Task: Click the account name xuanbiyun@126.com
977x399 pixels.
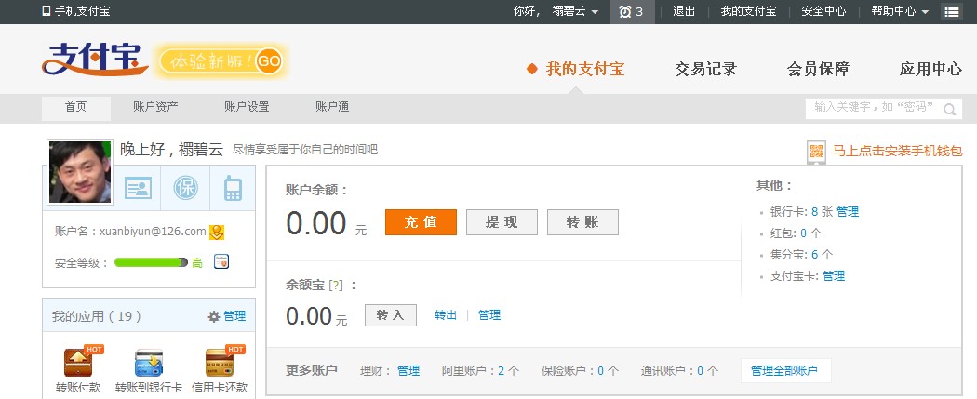Action: click(153, 232)
